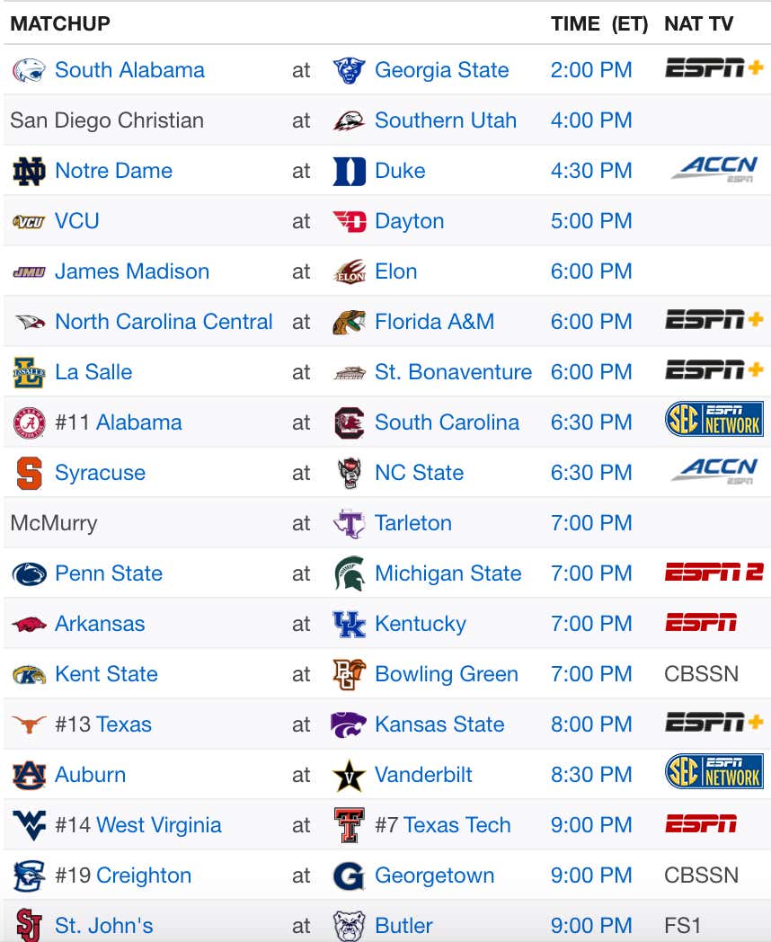Image resolution: width=771 pixels, height=942 pixels.
Task: Open the Texas Tech double T logo
Action: tap(349, 825)
